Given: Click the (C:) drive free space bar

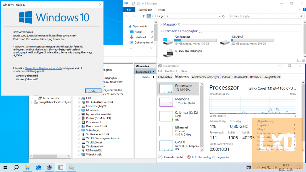Looking at the screenshot, I should (197, 40).
